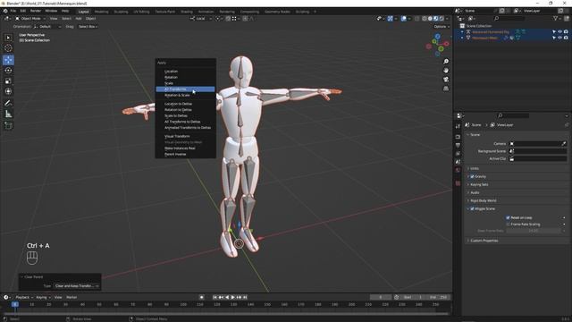The height and width of the screenshot is (322, 572).
Task: Click the timeline auto-keying record button
Action: [201, 297]
